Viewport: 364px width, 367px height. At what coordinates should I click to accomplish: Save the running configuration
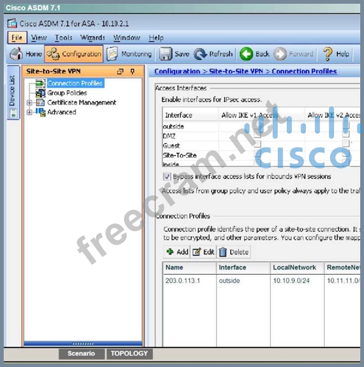pyautogui.click(x=174, y=54)
